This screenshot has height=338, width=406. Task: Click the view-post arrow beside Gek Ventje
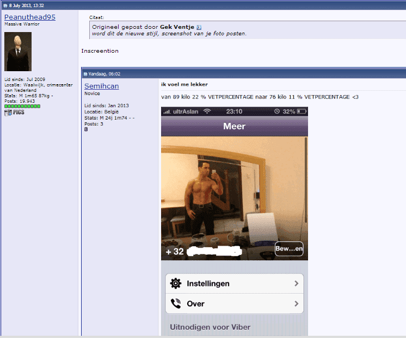coord(199,27)
